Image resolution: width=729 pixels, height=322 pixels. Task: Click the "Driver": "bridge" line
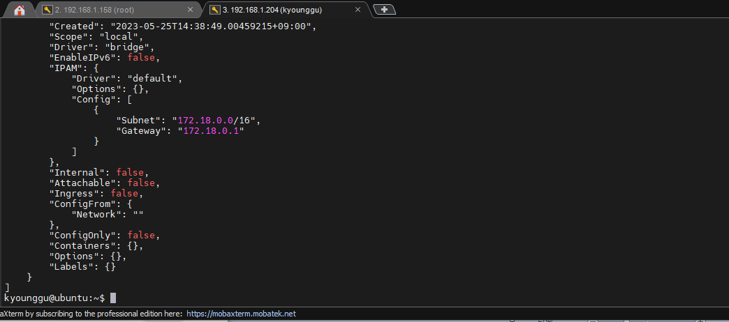[x=102, y=47]
